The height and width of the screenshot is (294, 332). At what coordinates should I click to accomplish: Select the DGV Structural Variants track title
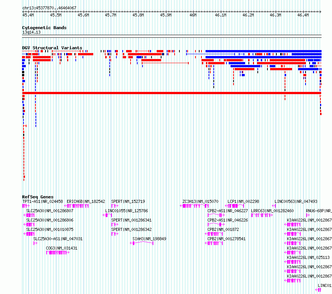(x=52, y=48)
